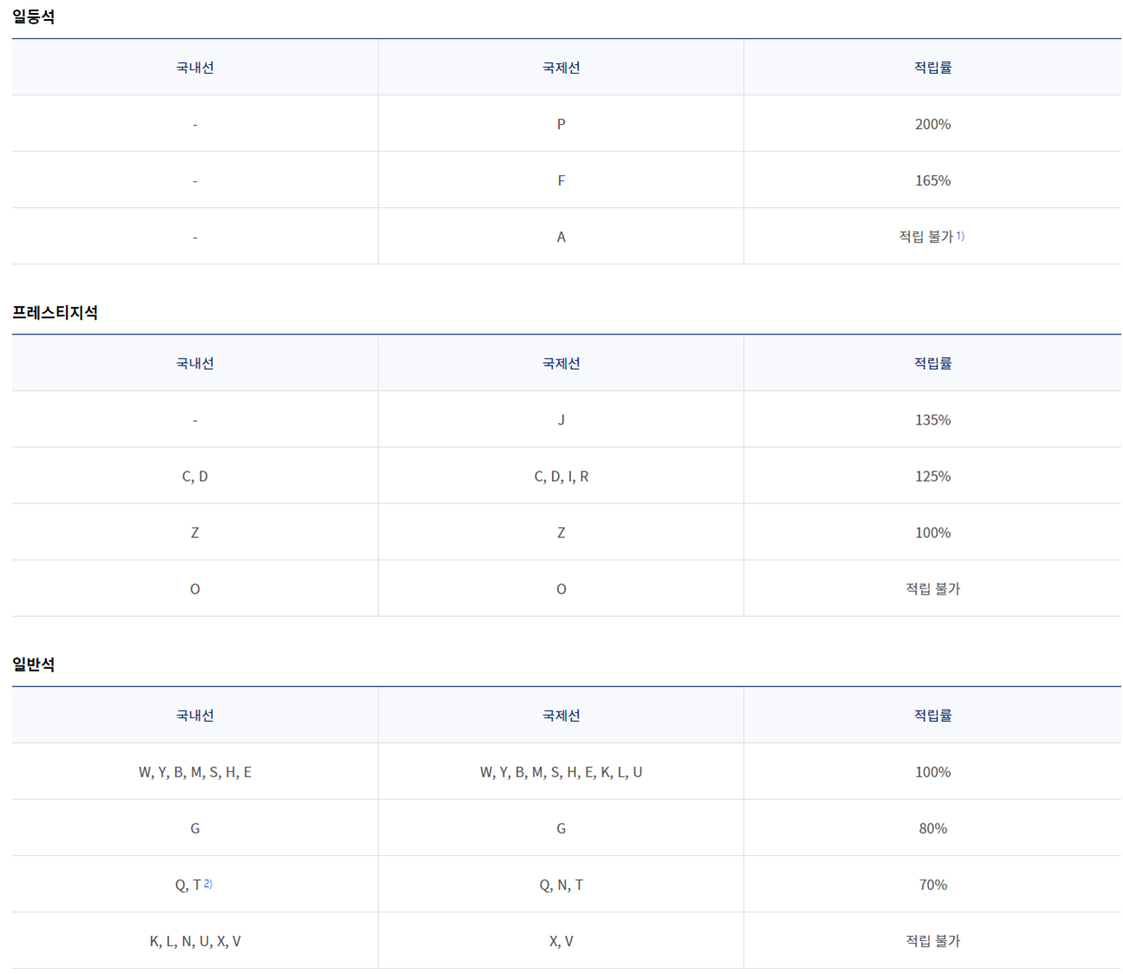The height and width of the screenshot is (974, 1123).
Task: Click the 135% rate in the Prestige table
Action: [932, 419]
